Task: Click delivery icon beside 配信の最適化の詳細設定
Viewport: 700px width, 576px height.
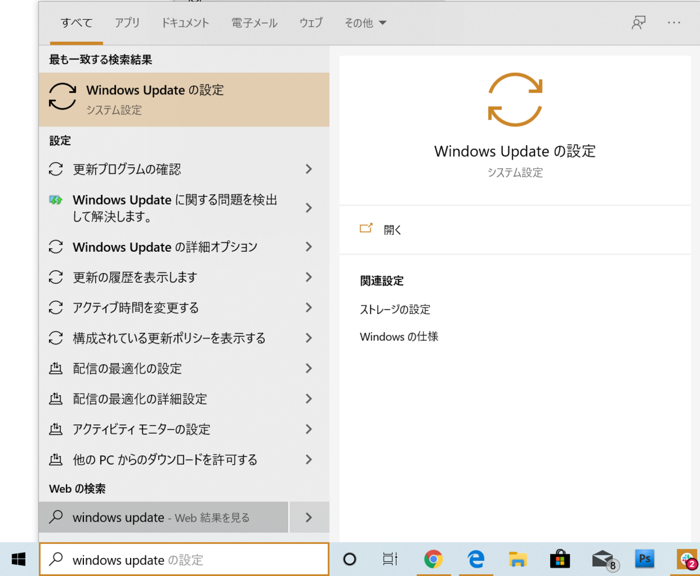Action: [55, 399]
